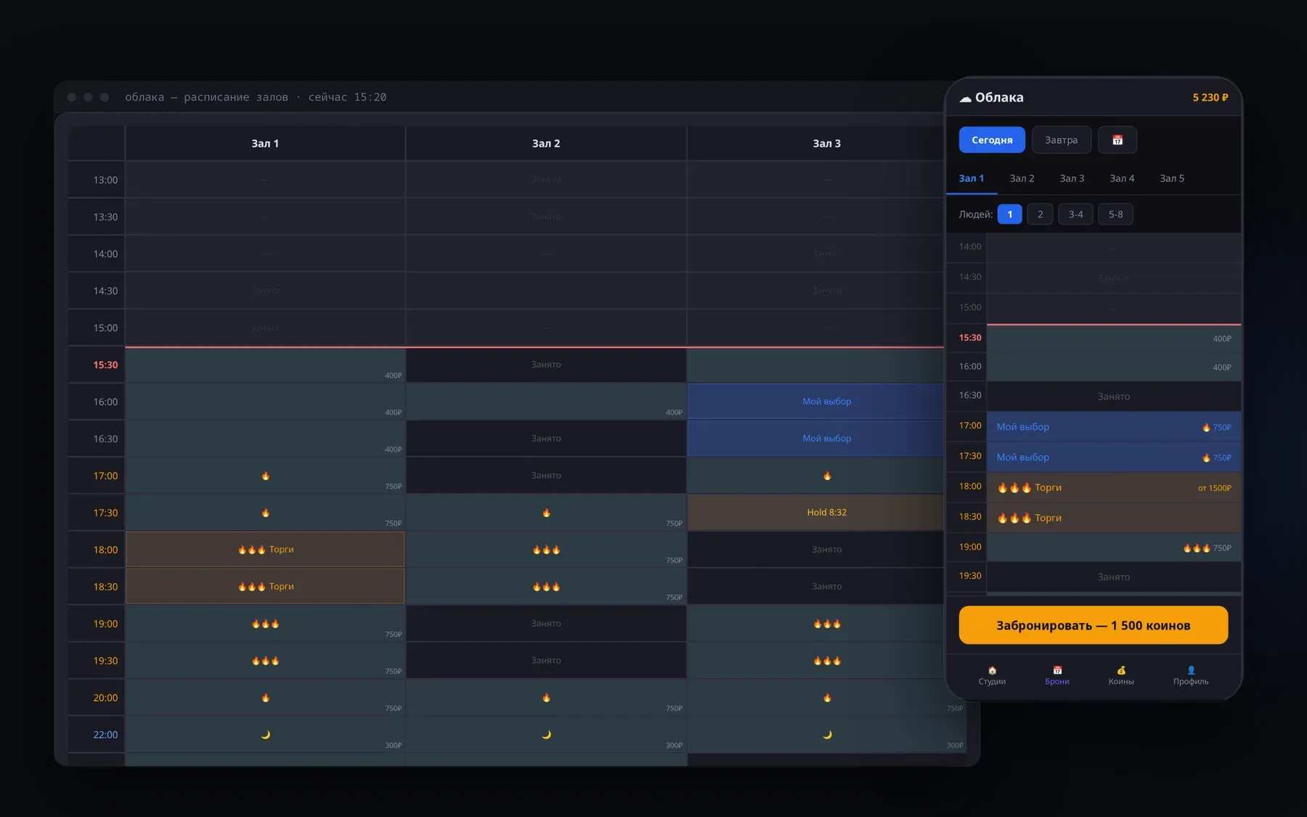Switch to Зал 4 tab in mobile
Screen dimensions: 1307x817
(x=1122, y=179)
